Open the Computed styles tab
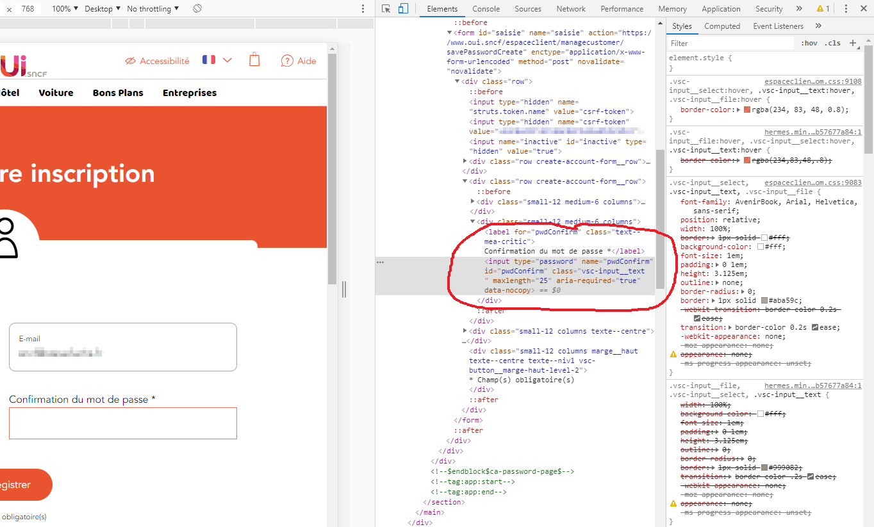This screenshot has height=527, width=874. 722,26
